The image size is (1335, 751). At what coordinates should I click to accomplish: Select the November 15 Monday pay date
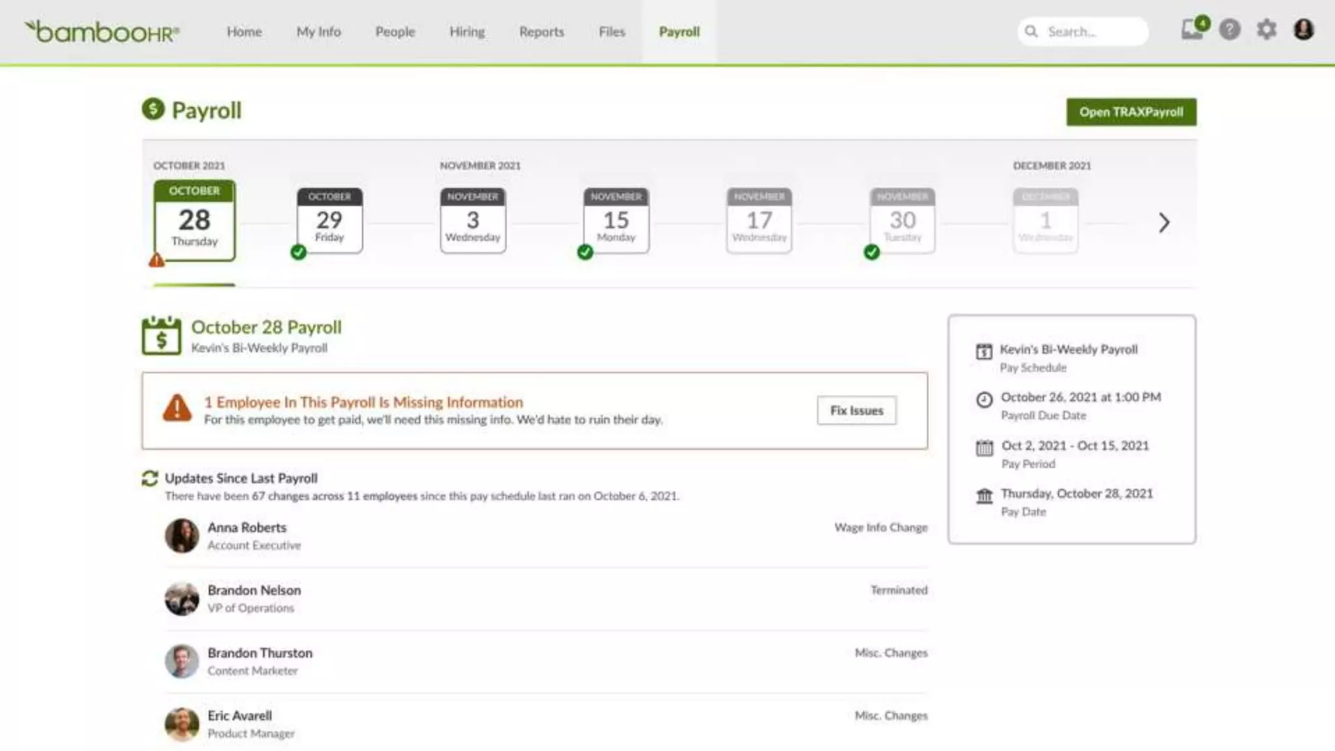coord(615,220)
